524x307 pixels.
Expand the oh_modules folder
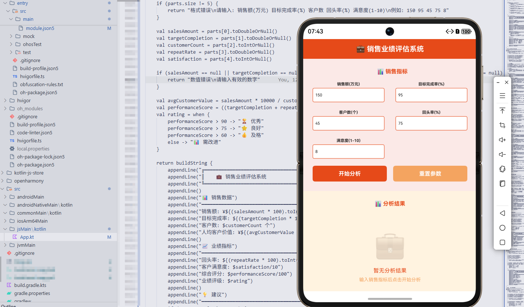[x=5, y=108]
